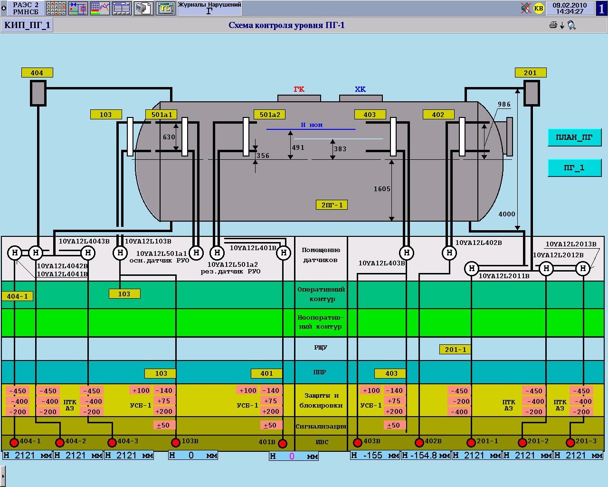Click the РАЭС 2 РМНСБ station button

[26, 8]
